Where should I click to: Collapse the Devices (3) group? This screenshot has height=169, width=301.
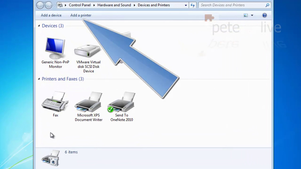coord(39,26)
